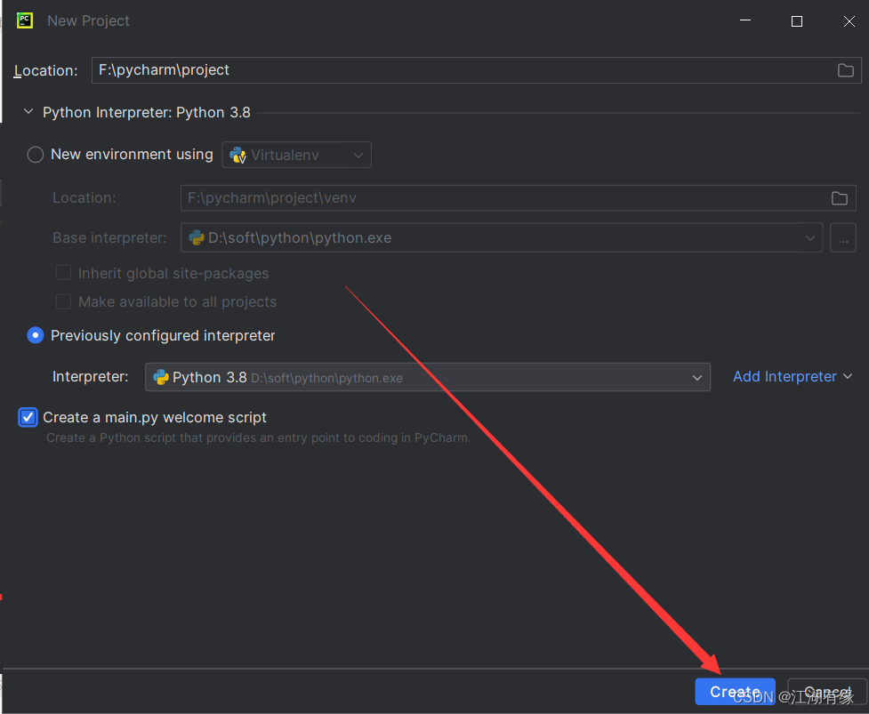Toggle Make available to all projects checkbox
869x714 pixels.
[x=64, y=301]
